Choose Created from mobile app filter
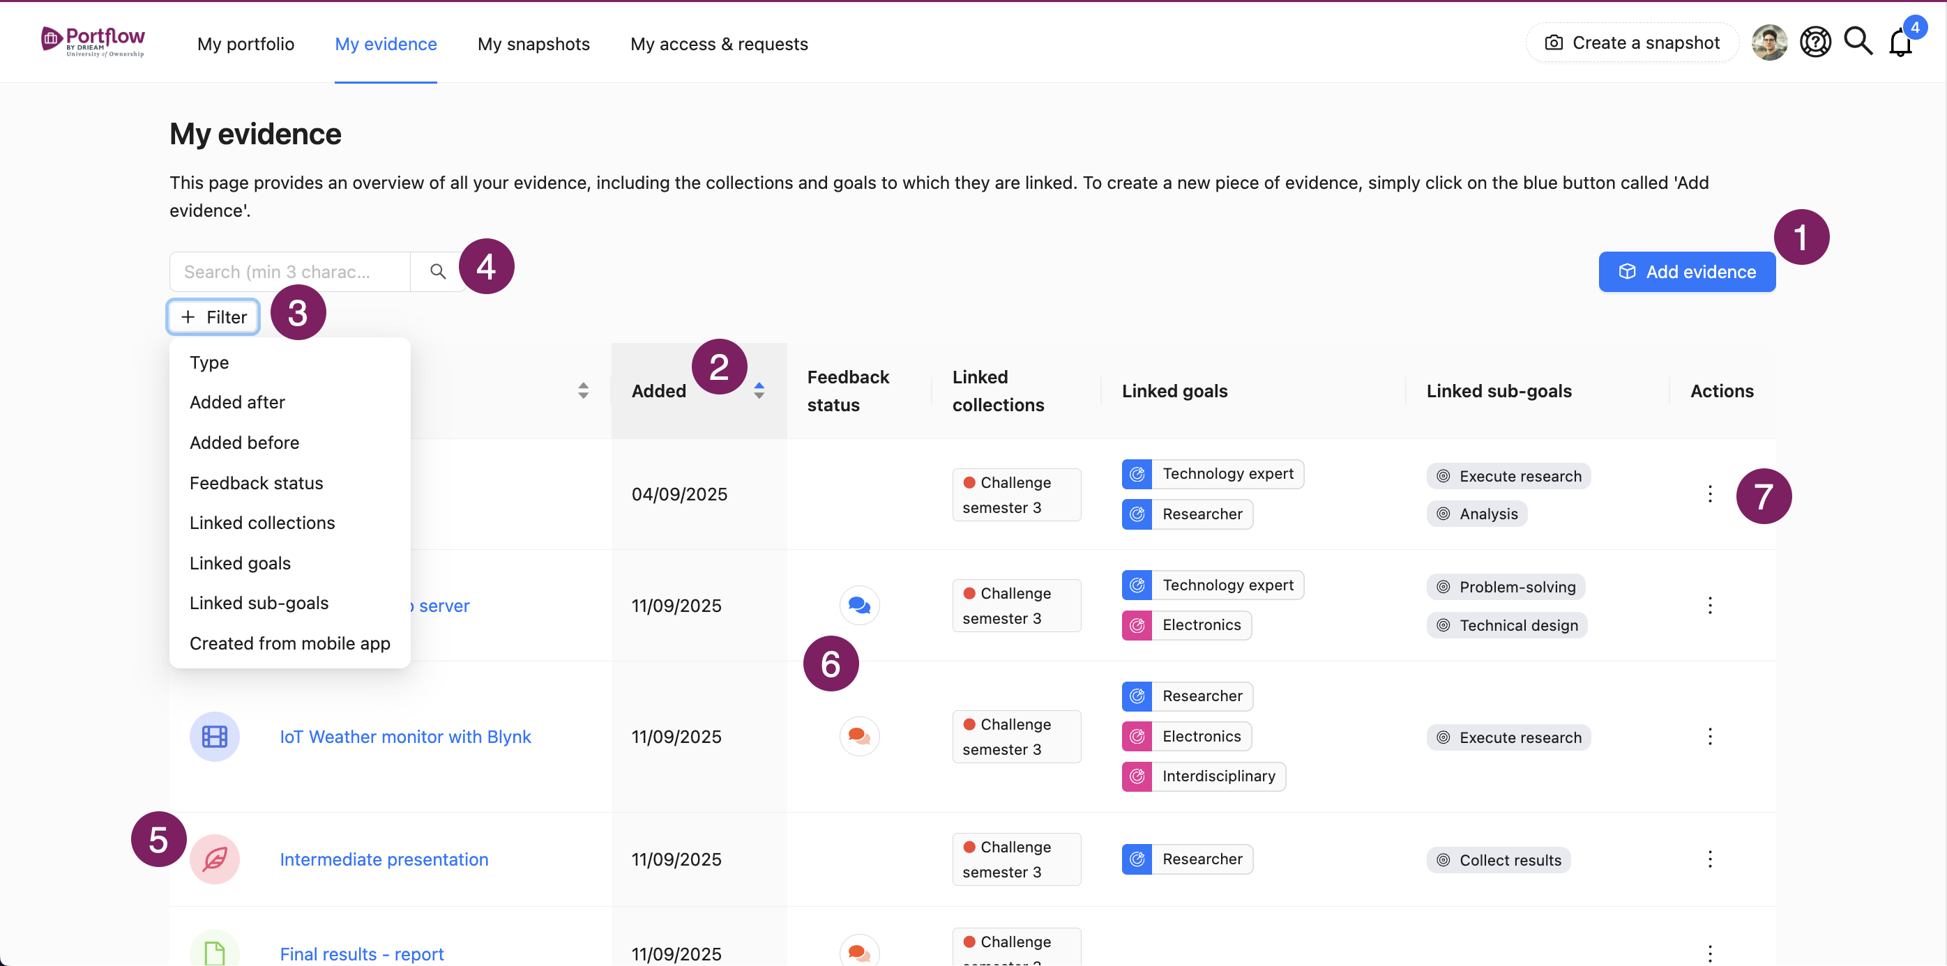 click(289, 643)
